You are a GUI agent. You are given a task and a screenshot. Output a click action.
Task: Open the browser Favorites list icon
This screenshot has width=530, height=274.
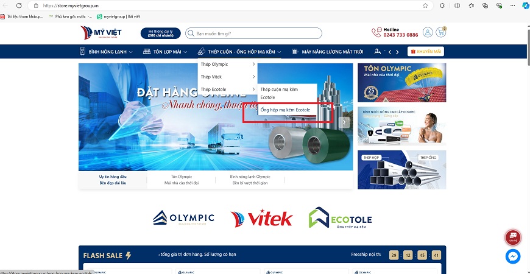tap(471, 5)
